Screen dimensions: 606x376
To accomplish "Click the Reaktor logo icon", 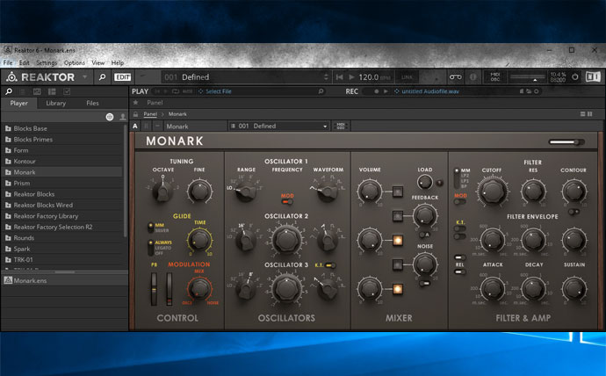I will click(x=12, y=77).
